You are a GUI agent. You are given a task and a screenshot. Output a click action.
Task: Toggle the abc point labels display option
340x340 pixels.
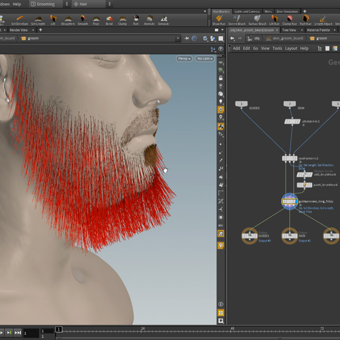pyautogui.click(x=220, y=226)
